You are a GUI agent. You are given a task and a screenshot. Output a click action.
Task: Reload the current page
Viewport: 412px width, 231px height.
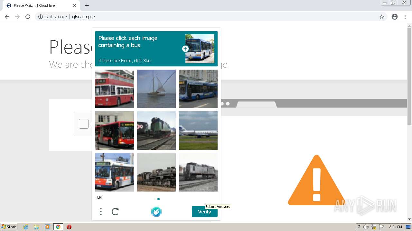[28, 17]
